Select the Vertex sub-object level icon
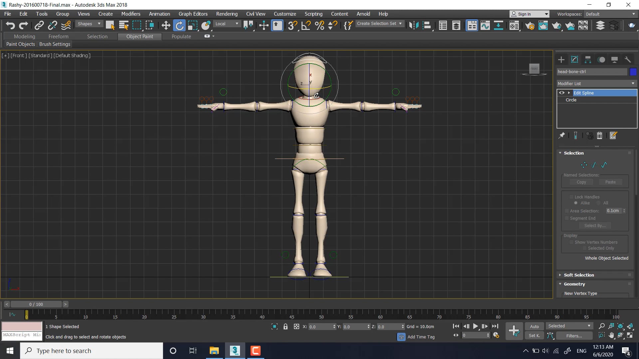639x359 pixels. coord(584,165)
